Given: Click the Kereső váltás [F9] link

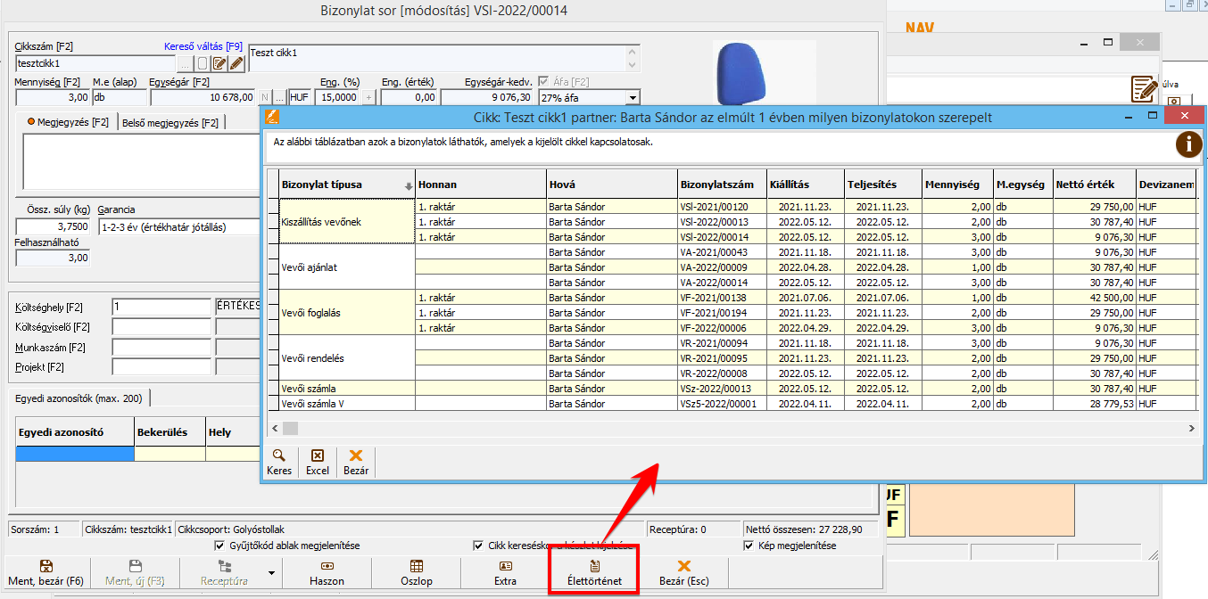Looking at the screenshot, I should click(x=203, y=46).
